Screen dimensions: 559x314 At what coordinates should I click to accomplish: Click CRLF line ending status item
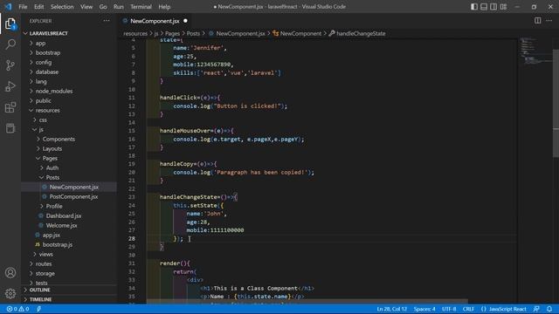pyautogui.click(x=468, y=309)
